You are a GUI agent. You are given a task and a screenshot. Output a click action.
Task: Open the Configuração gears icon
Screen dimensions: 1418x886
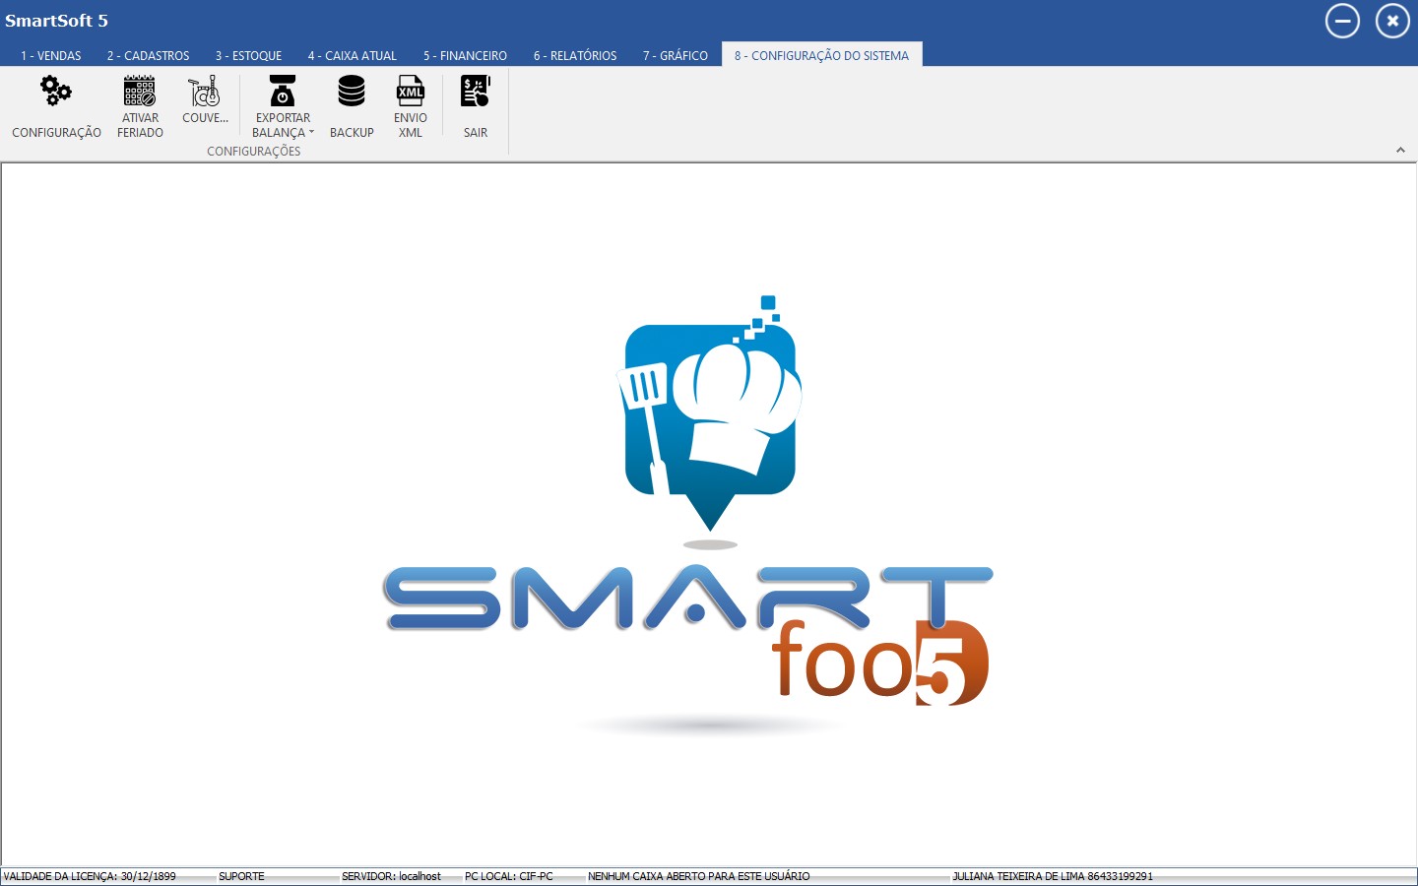56,93
